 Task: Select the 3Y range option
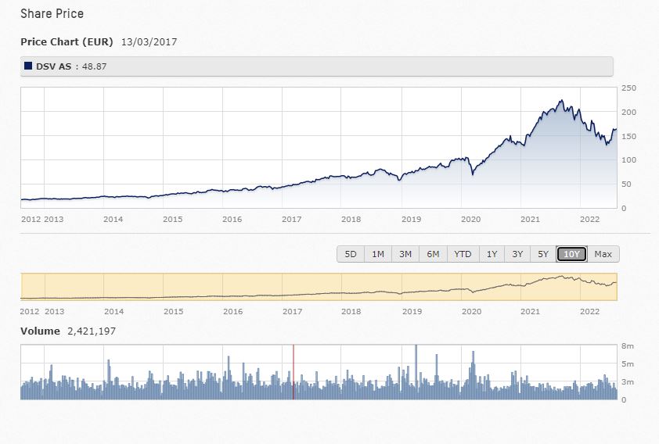(517, 254)
